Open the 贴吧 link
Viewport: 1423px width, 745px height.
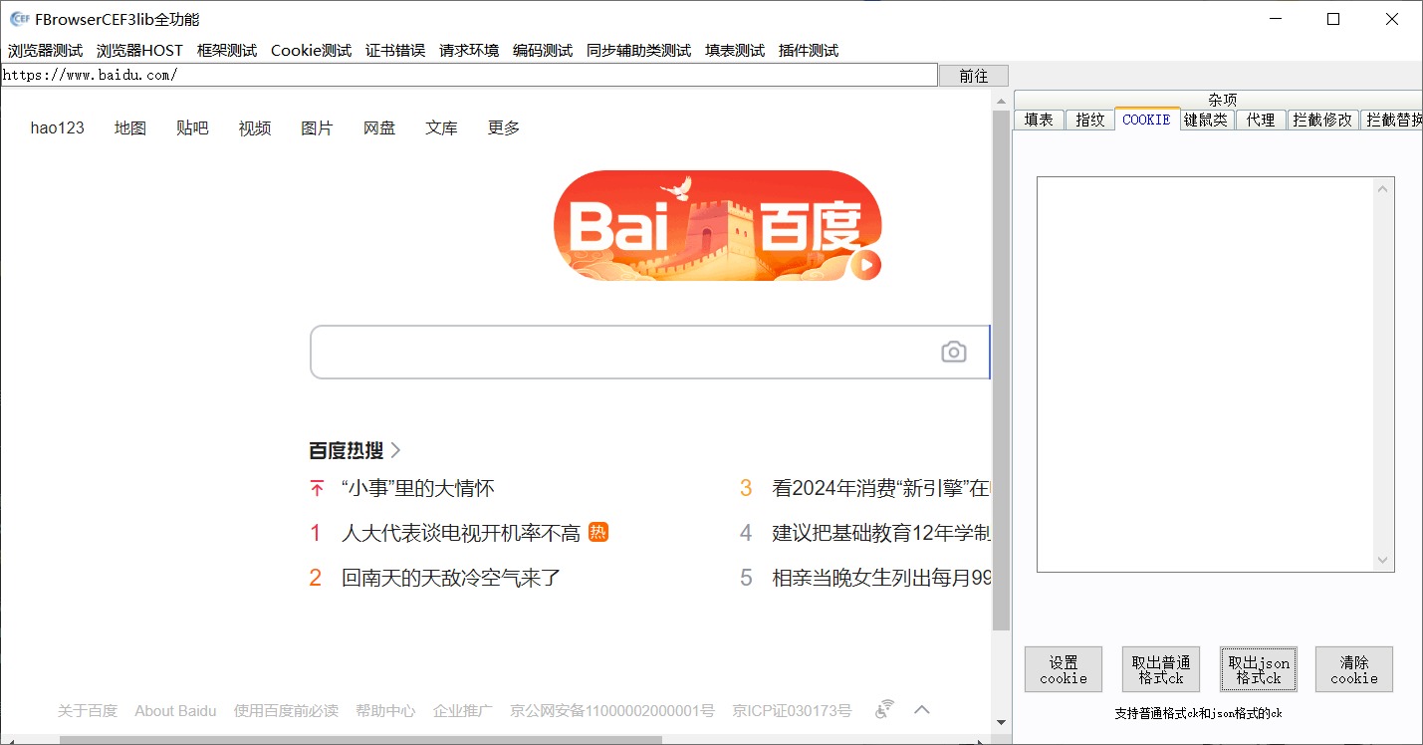coord(192,127)
